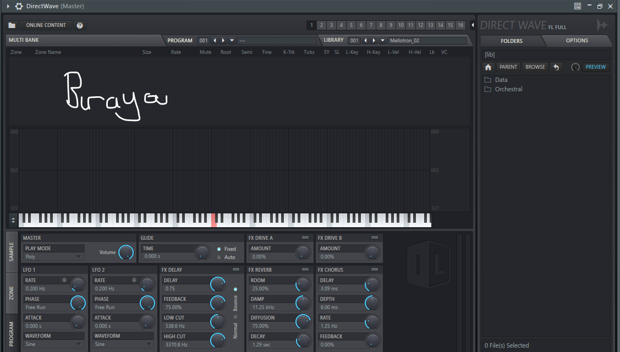The height and width of the screenshot is (352, 620).
Task: Select multi bank slot 1
Action: [311, 25]
